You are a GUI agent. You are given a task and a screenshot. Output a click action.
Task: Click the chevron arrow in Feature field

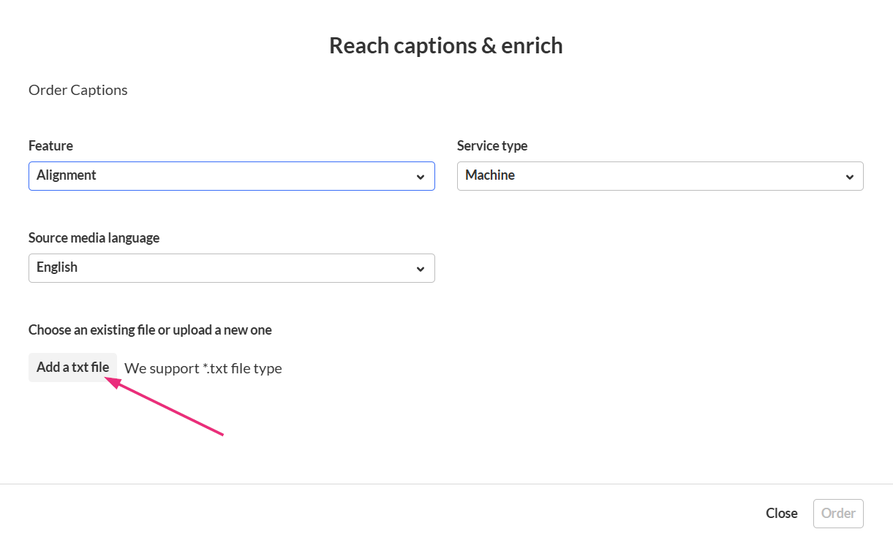click(421, 177)
